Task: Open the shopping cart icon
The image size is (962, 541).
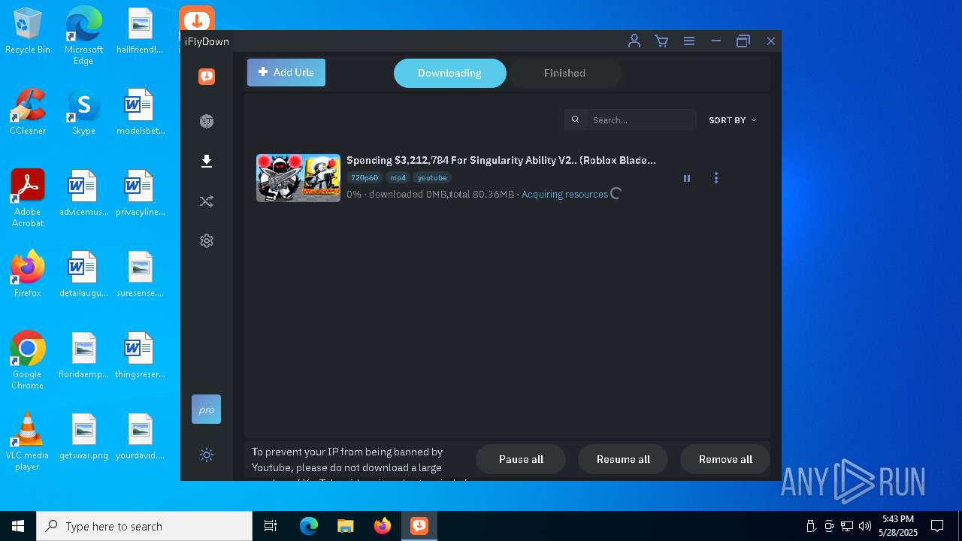Action: [661, 41]
